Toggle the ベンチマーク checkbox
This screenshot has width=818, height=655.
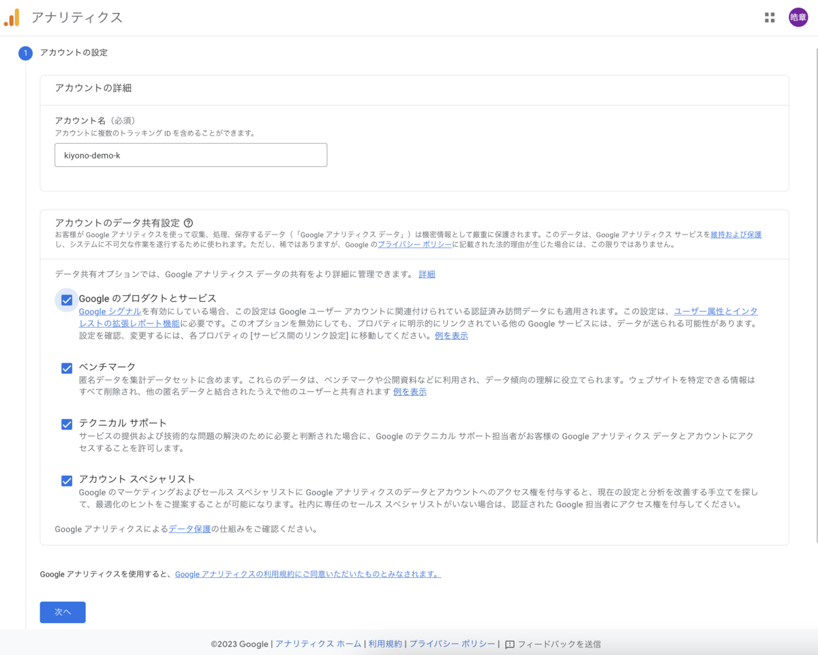click(67, 368)
